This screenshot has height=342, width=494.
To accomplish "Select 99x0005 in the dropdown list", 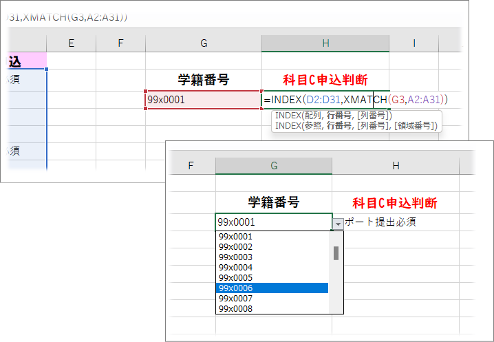I will 272,278.
